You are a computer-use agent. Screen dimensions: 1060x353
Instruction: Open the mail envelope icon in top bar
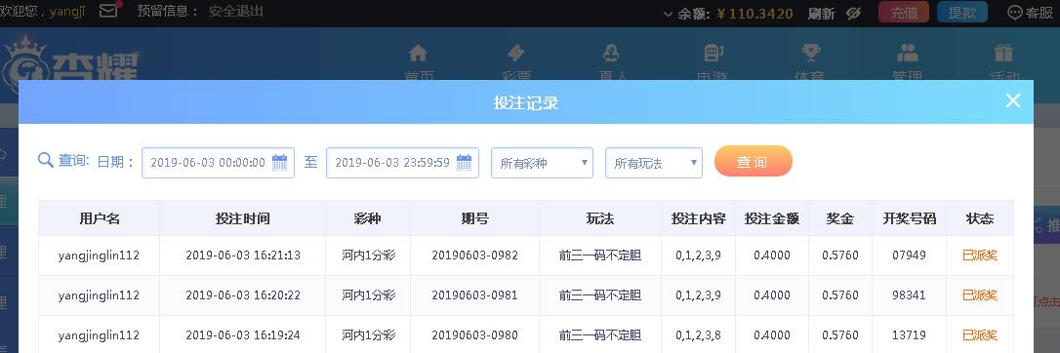(108, 12)
